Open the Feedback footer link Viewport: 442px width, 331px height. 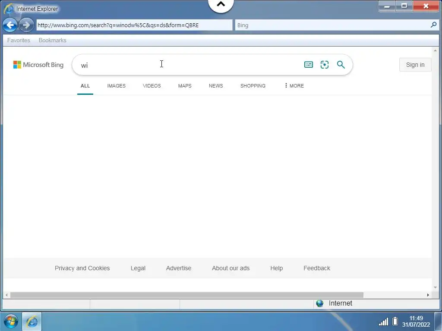(316, 268)
